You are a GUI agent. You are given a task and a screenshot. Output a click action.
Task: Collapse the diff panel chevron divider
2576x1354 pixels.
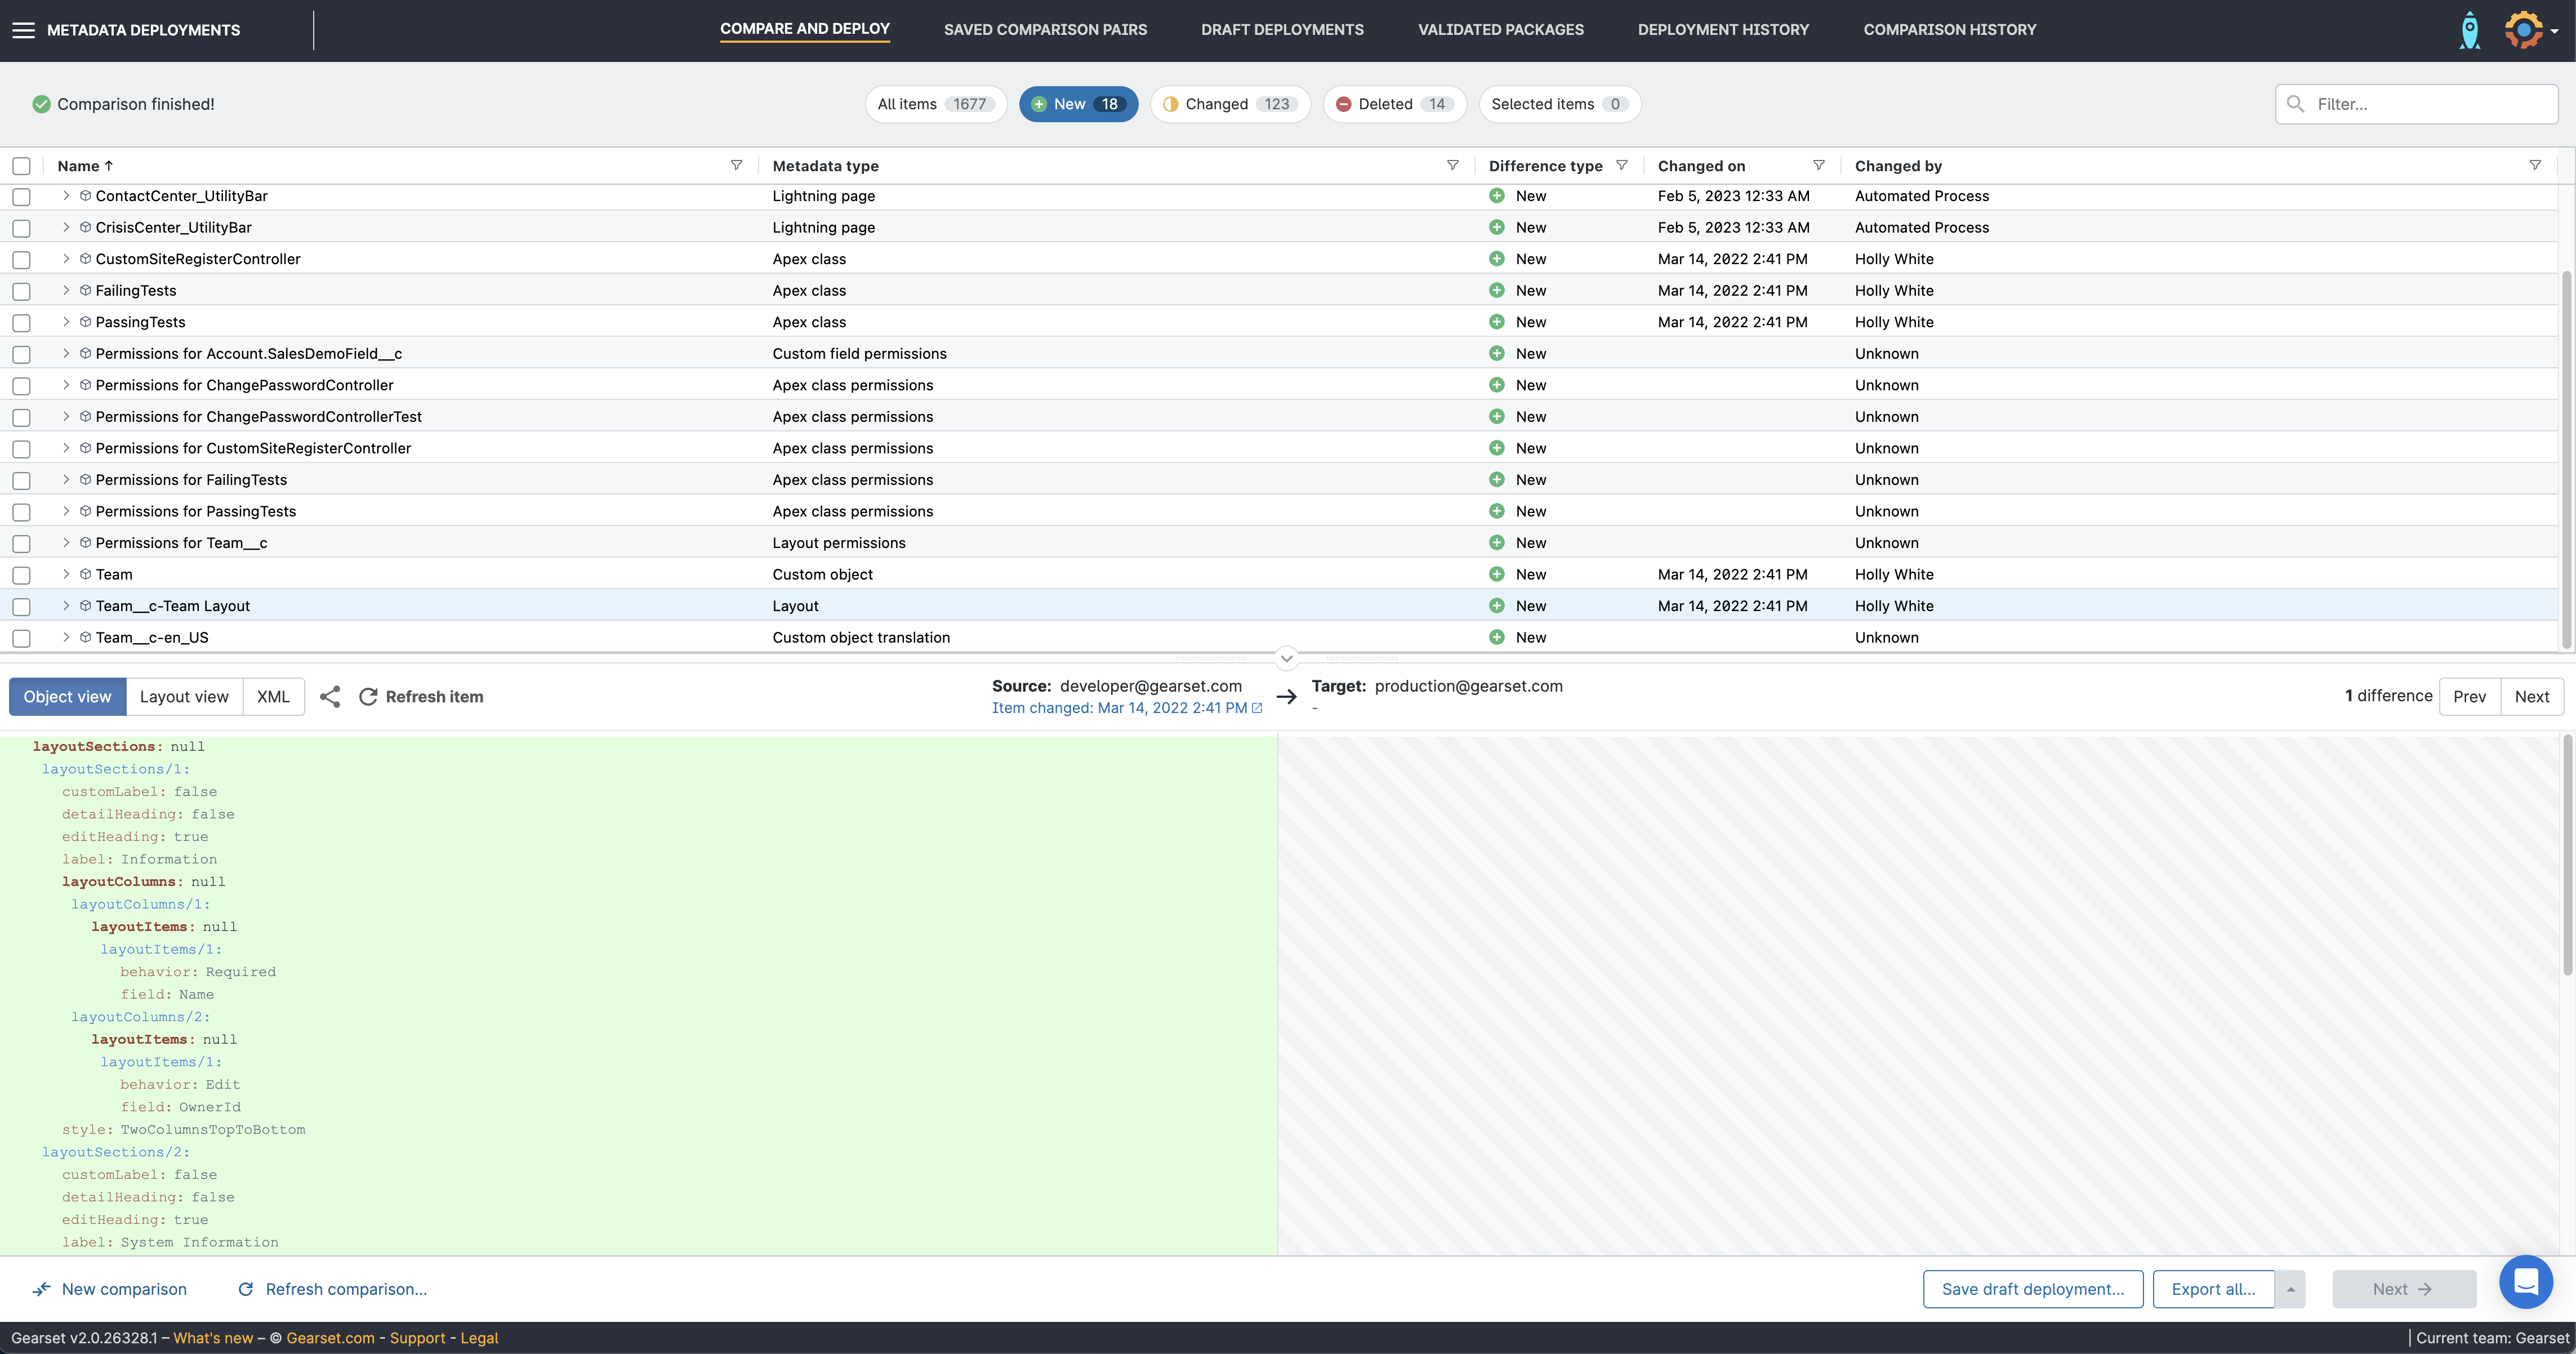(1287, 658)
